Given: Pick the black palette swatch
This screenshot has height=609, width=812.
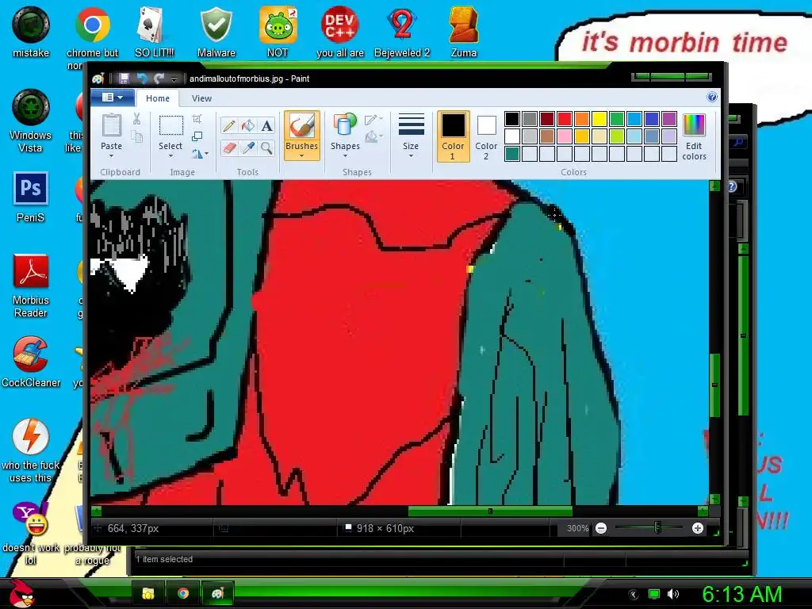Looking at the screenshot, I should click(x=511, y=119).
